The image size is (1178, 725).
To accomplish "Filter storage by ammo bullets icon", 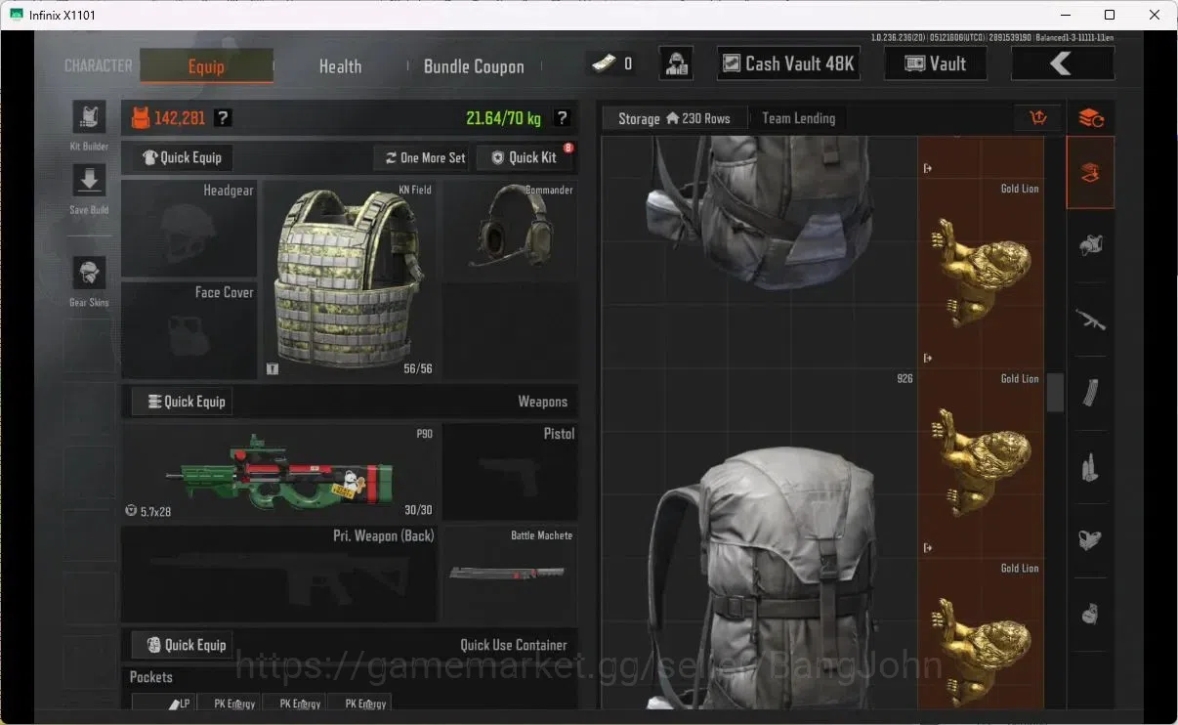I will [1091, 467].
